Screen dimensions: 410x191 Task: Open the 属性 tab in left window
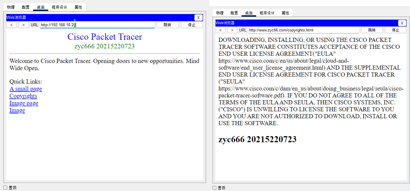point(78,7)
